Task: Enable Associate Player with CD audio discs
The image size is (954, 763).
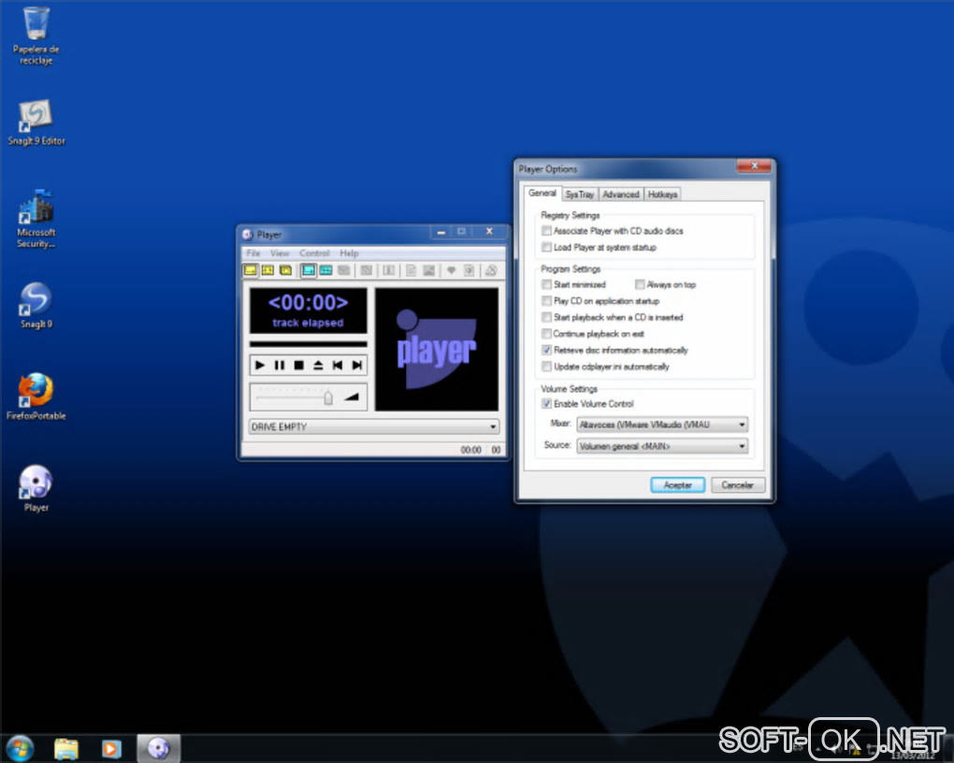Action: [546, 231]
